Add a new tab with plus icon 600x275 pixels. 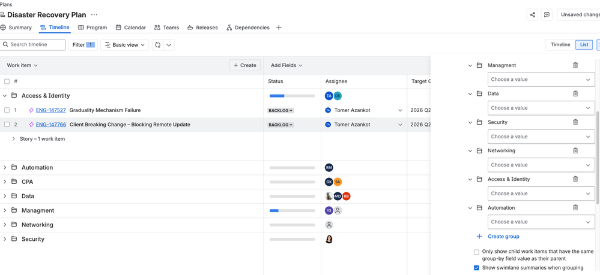click(279, 28)
